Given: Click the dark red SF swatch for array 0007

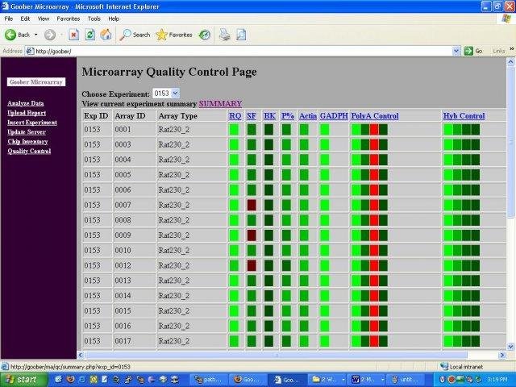Looking at the screenshot, I should [252, 205].
